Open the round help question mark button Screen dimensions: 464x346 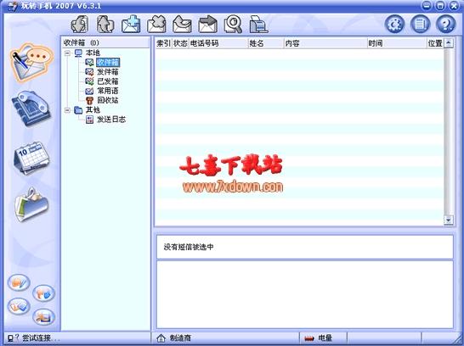pyautogui.click(x=445, y=24)
